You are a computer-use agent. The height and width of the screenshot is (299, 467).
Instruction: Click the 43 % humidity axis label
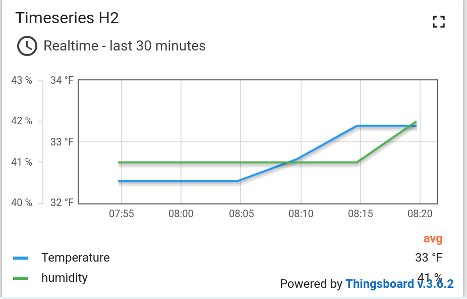(22, 80)
